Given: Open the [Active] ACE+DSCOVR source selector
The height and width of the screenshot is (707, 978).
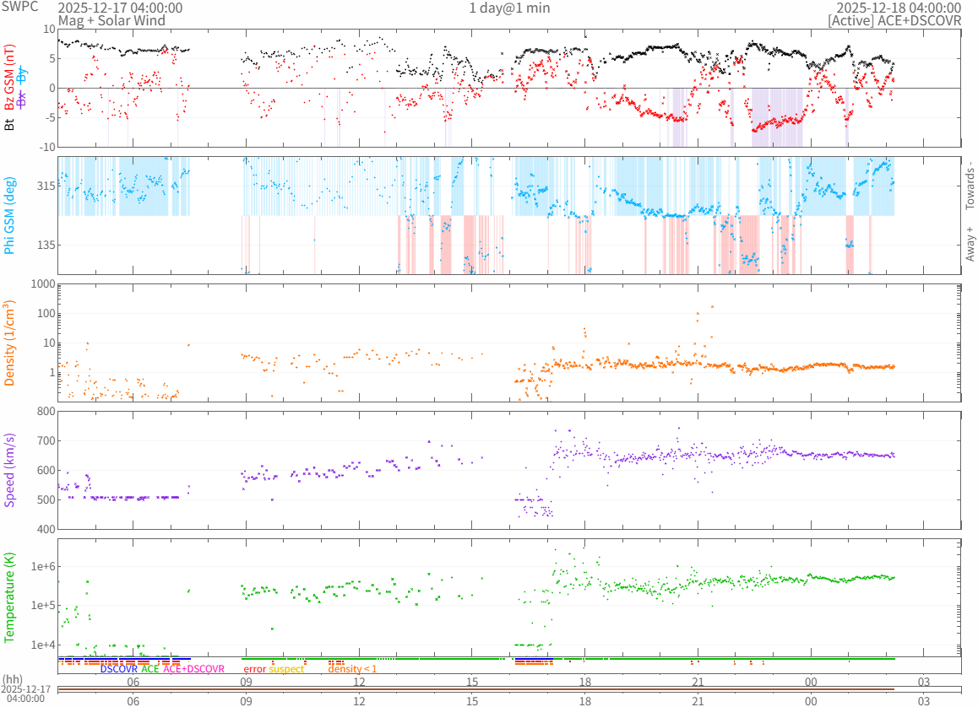Looking at the screenshot, I should 894,20.
